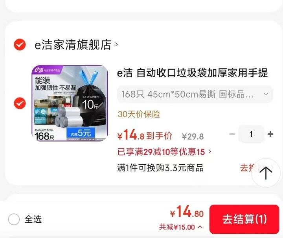This screenshot has width=283, height=238.
Task: Open the e洁家清旗舰店 store name
Action: point(73,44)
